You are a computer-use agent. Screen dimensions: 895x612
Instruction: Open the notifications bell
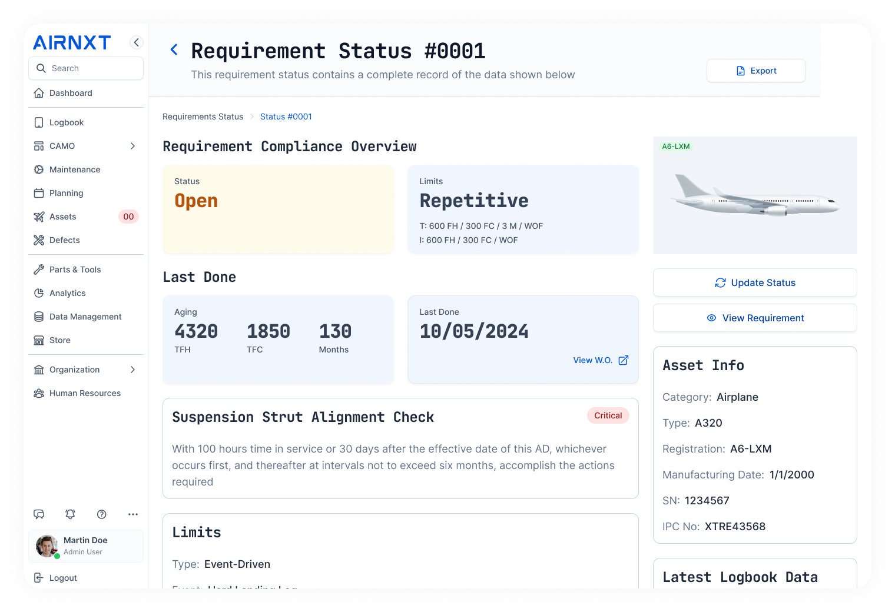click(70, 514)
